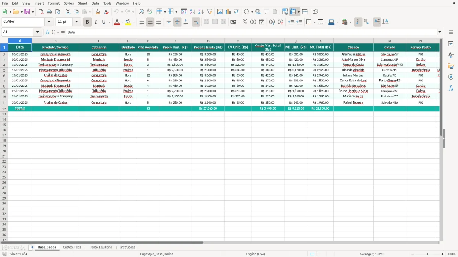The height and width of the screenshot is (257, 458).
Task: Insert a pivot table
Action: (x=237, y=12)
